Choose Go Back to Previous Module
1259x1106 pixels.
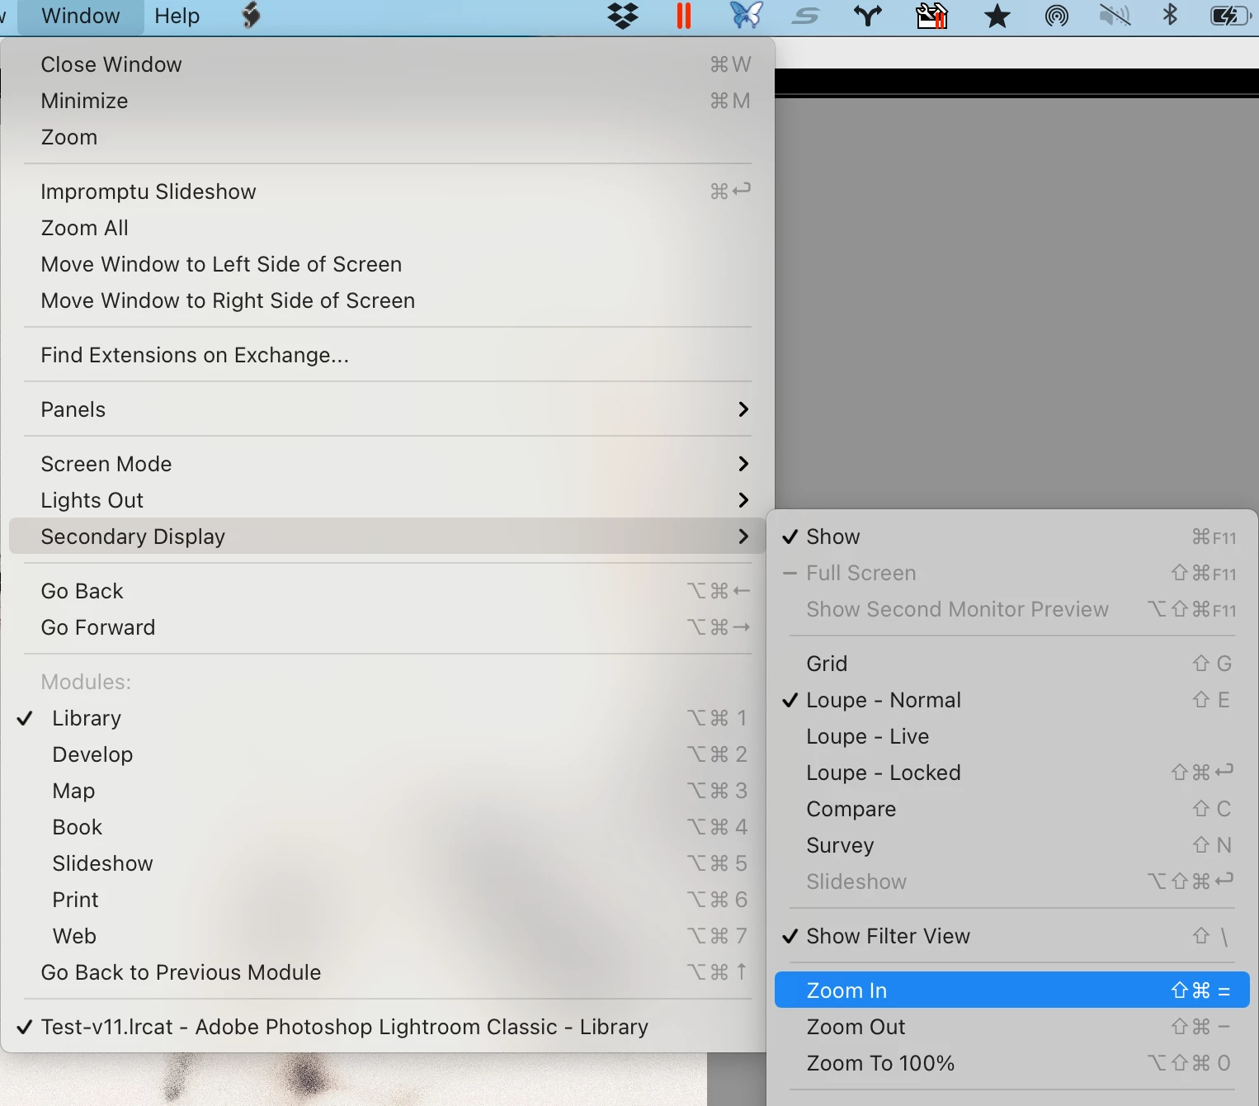[388, 972]
